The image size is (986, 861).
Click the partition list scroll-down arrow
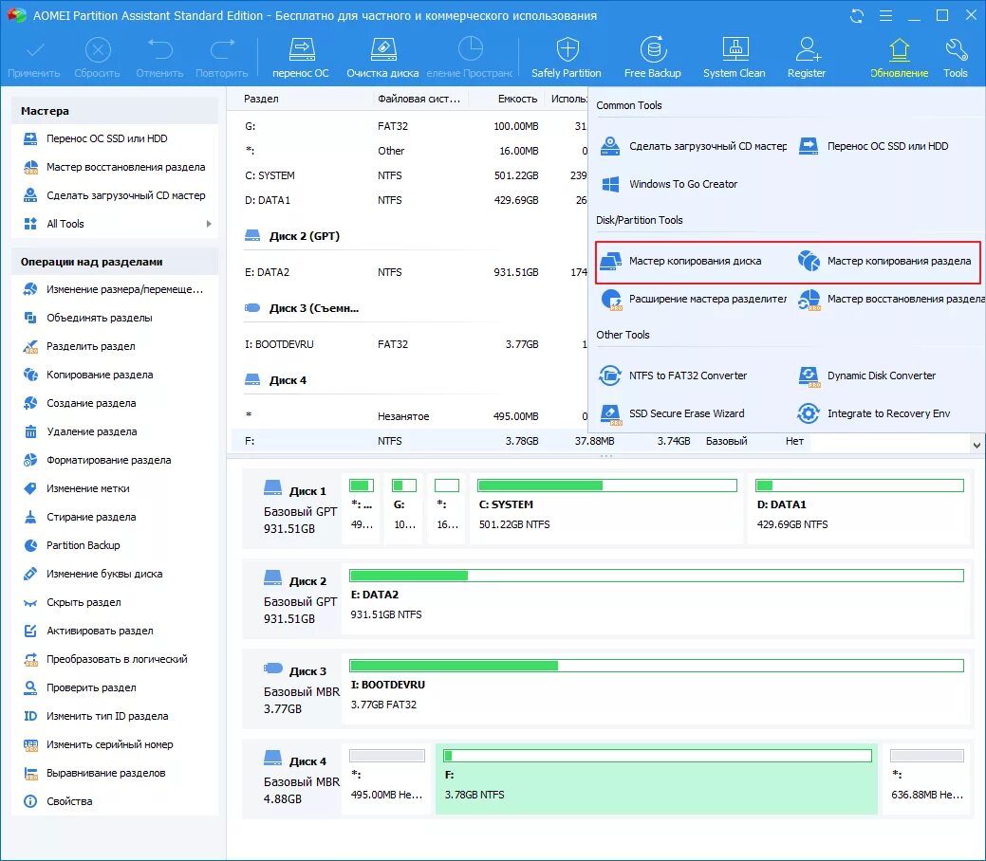coord(977,445)
